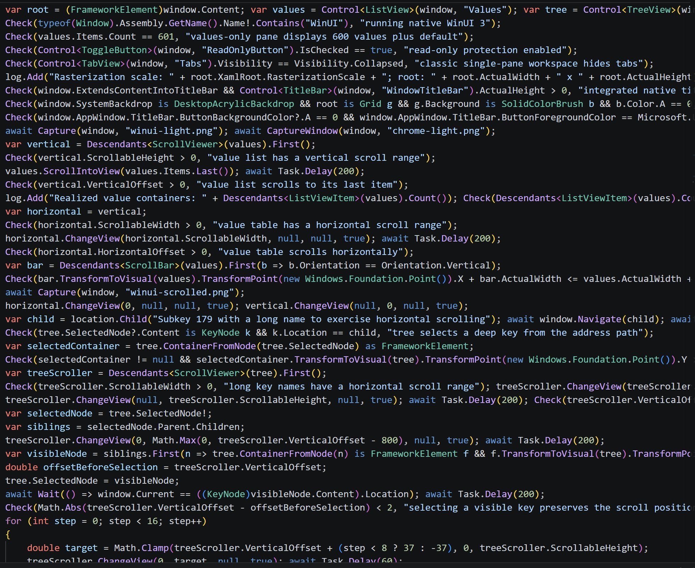The width and height of the screenshot is (695, 568).
Task: Click the "var vertical" declaration
Action: click(x=38, y=144)
